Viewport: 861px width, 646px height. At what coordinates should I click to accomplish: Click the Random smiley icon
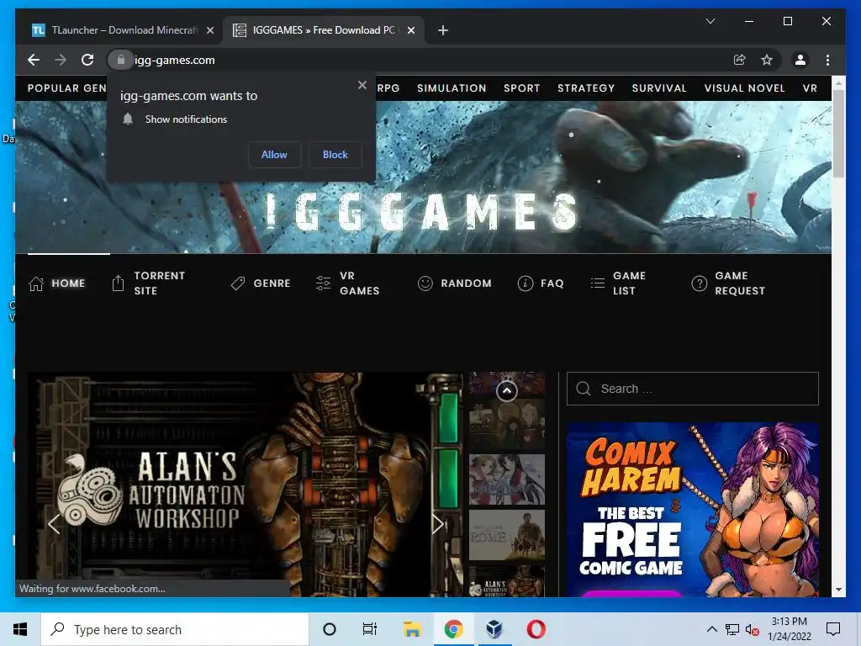[425, 283]
